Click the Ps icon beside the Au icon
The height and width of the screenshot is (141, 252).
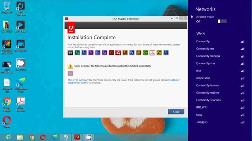[x=84, y=52]
